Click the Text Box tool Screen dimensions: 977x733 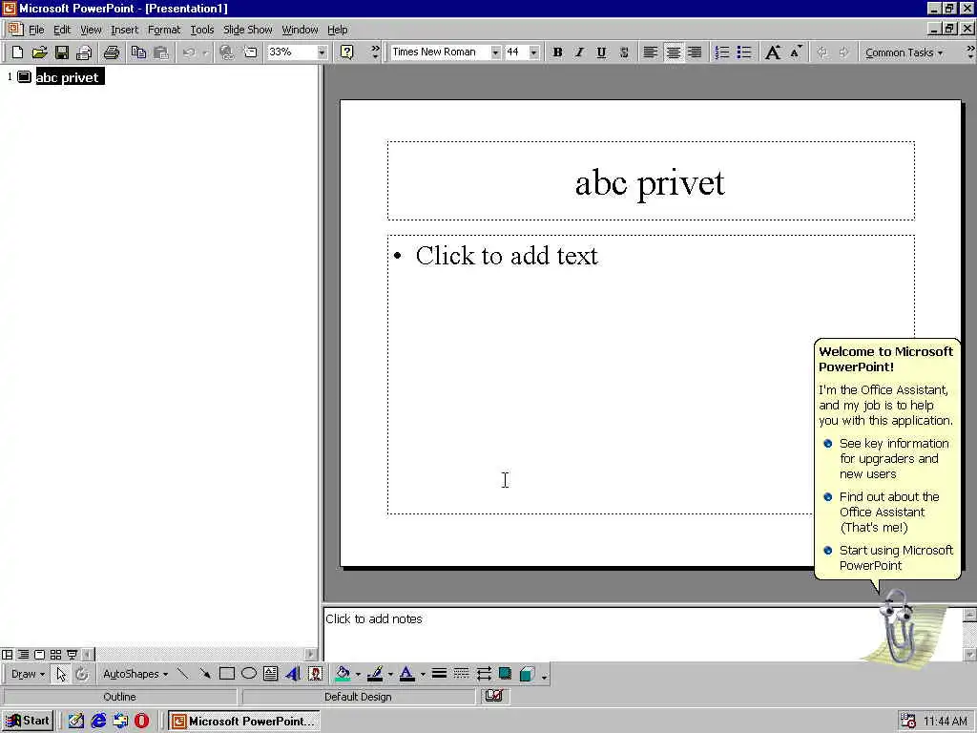coord(270,674)
